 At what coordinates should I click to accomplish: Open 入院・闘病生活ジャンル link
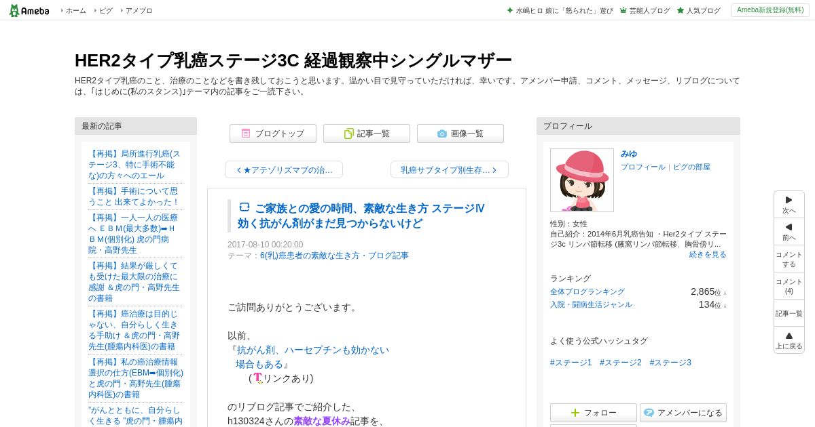pyautogui.click(x=591, y=304)
